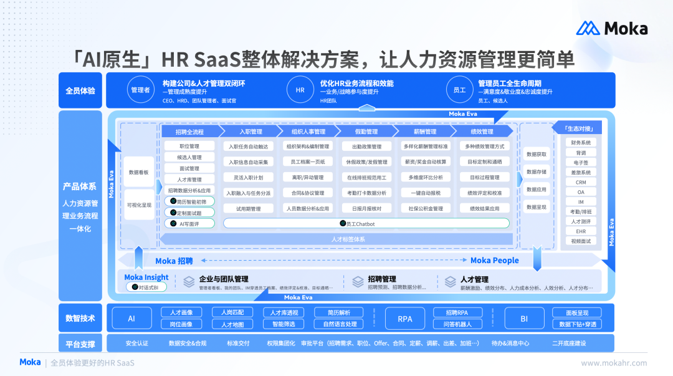The image size is (673, 376).
Task: Click the layers icon beside 企业与团队管理
Action: coord(189,281)
